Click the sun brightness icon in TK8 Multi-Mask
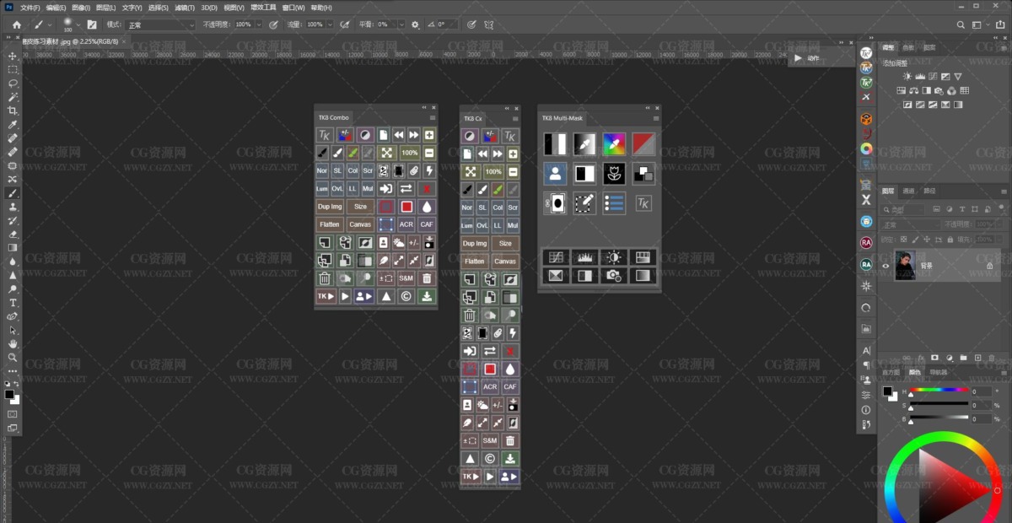This screenshot has width=1012, height=523. (614, 257)
